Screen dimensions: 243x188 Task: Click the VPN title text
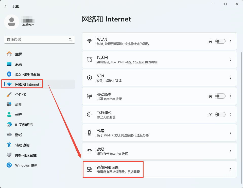100,76
